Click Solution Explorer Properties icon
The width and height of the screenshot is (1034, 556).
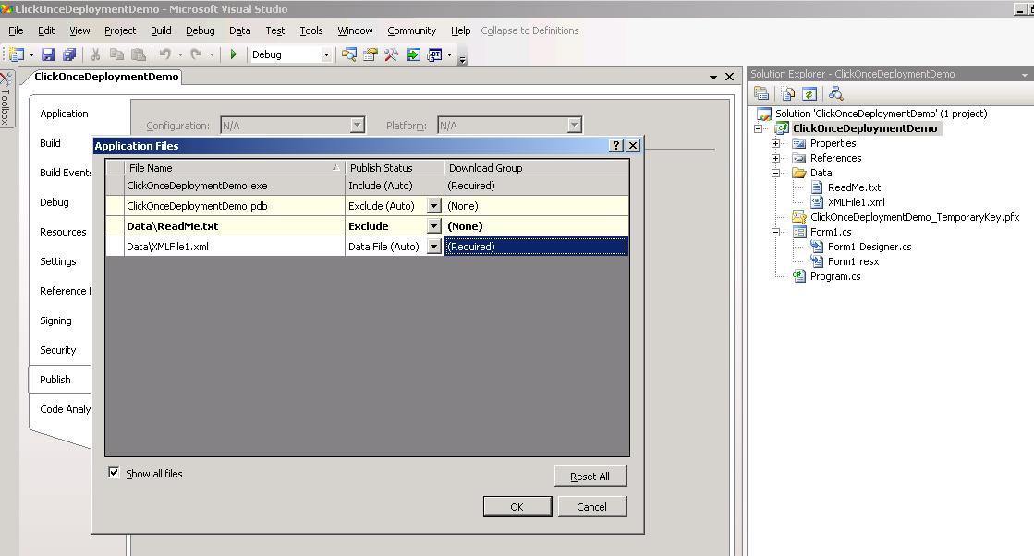(x=761, y=93)
